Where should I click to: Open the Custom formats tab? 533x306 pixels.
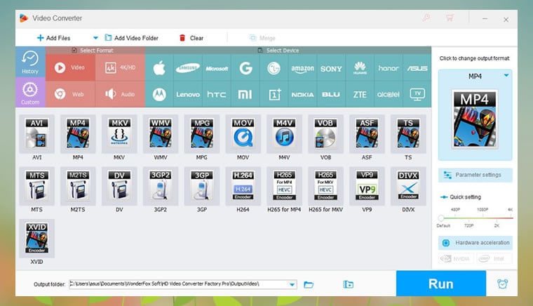[x=30, y=92]
